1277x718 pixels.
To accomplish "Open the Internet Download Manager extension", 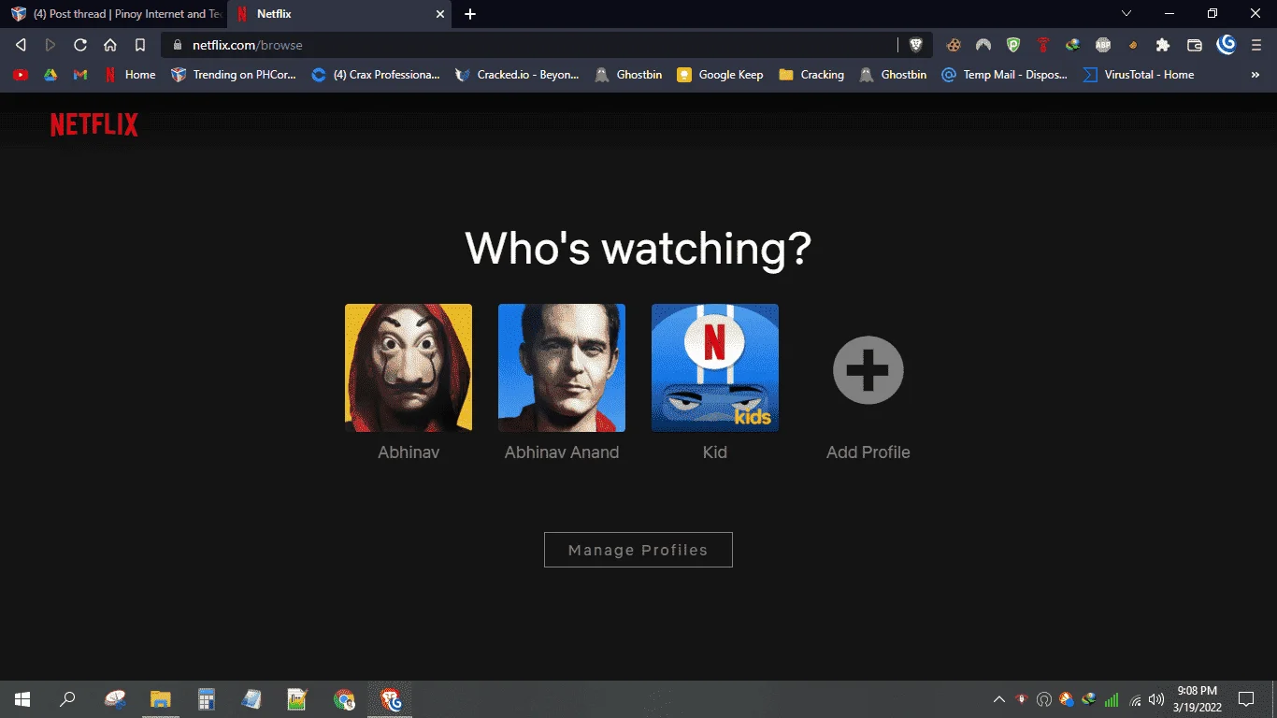I will 1073,45.
